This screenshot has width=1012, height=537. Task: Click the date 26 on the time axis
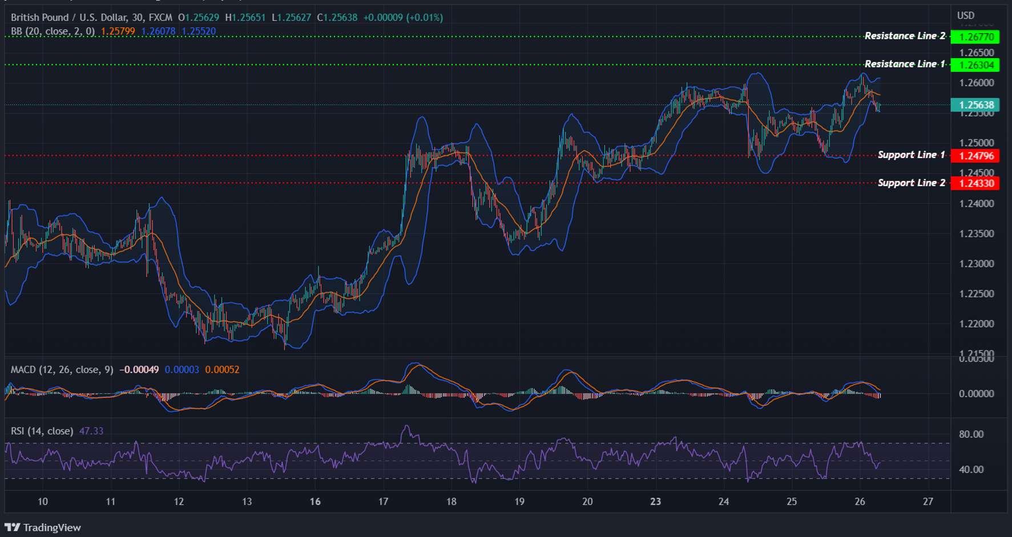click(x=859, y=502)
